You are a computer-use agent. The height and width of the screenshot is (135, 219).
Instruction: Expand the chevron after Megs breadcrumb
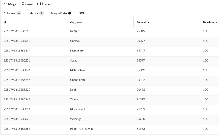pyautogui.click(x=19, y=4)
